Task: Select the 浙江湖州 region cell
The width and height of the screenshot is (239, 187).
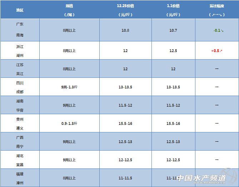Action: click(x=20, y=51)
